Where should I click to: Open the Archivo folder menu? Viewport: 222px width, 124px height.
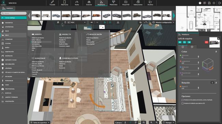pos(150,3)
